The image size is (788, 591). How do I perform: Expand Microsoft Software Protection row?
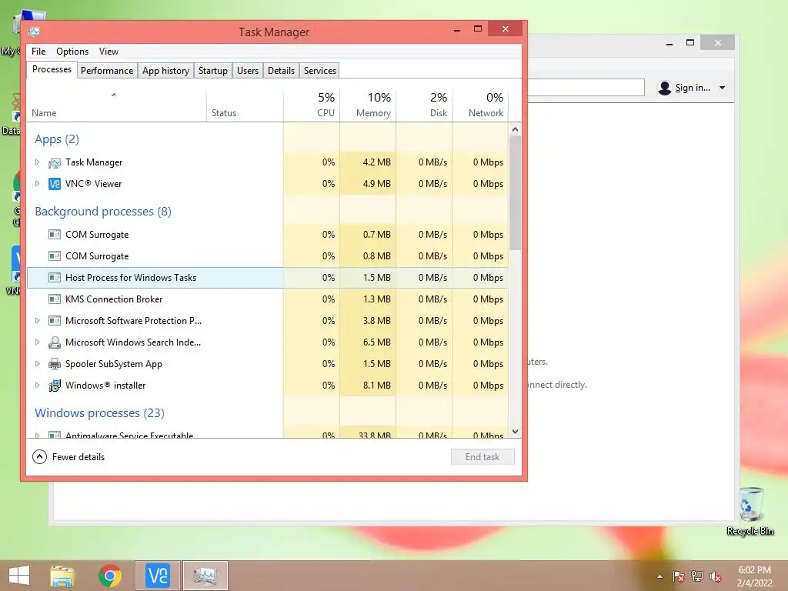pyautogui.click(x=37, y=321)
